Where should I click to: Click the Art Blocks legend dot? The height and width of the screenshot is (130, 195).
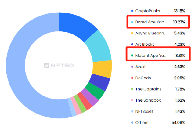tap(132, 44)
